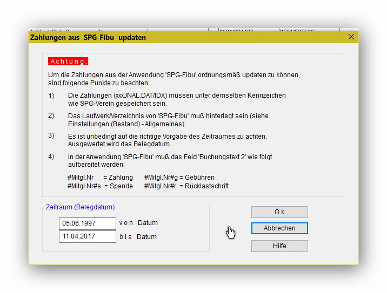Viewport: 387px width, 293px height.
Task: Focus the 'von Datum' field showing 05.06.1997
Action: point(87,223)
